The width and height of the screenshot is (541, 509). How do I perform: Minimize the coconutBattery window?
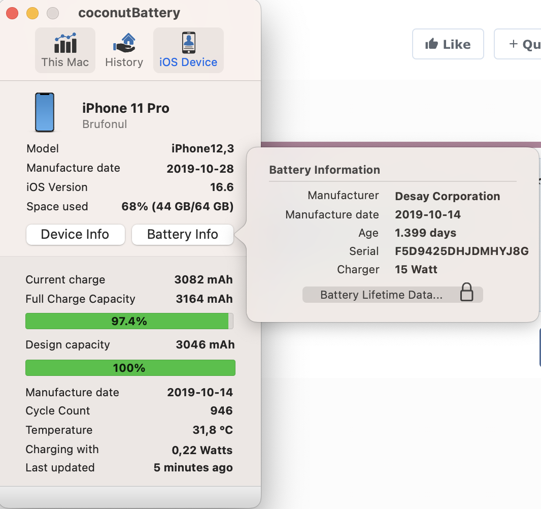click(32, 13)
